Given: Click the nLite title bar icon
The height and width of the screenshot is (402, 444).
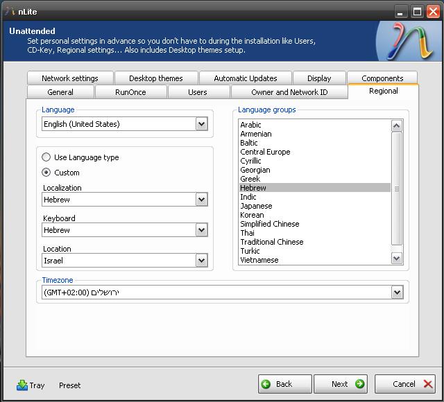Looking at the screenshot, I should 10,11.
